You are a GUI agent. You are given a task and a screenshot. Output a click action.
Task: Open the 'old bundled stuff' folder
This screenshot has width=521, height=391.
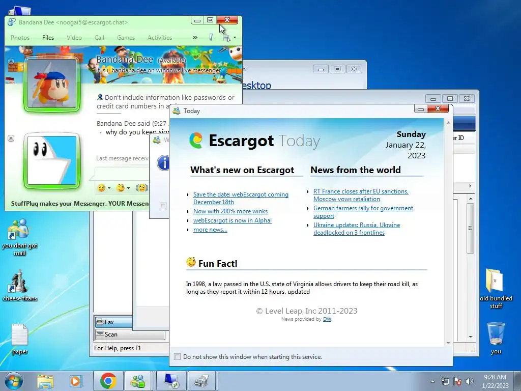click(496, 289)
